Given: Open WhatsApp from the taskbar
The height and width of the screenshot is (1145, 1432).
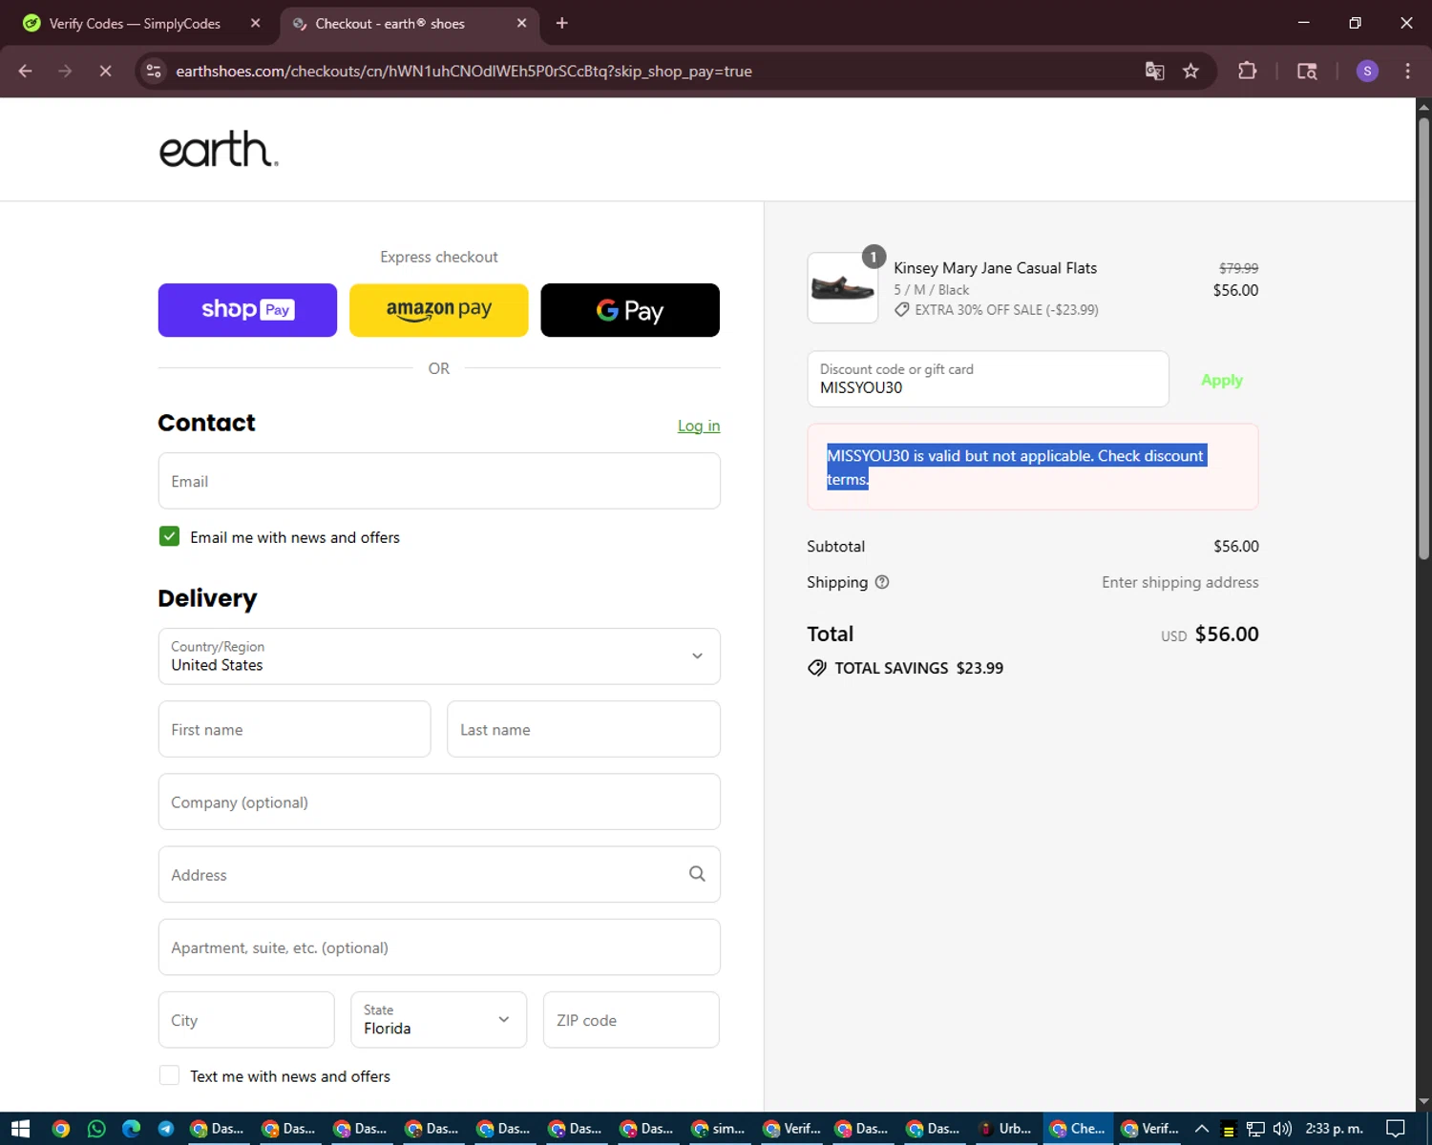Looking at the screenshot, I should point(96,1129).
